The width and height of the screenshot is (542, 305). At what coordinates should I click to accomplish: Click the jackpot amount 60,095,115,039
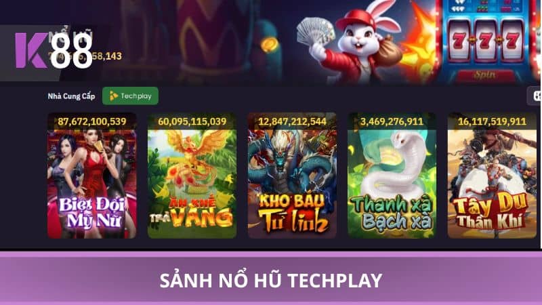point(192,121)
